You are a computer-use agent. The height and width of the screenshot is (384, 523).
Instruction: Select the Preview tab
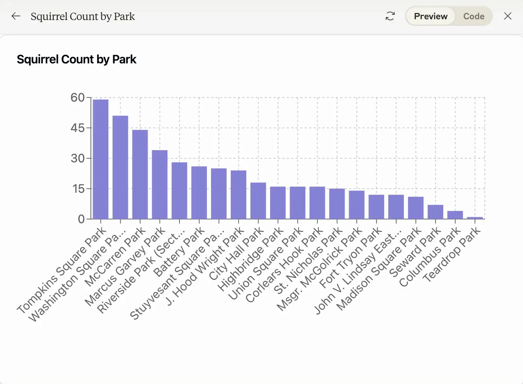coord(430,16)
